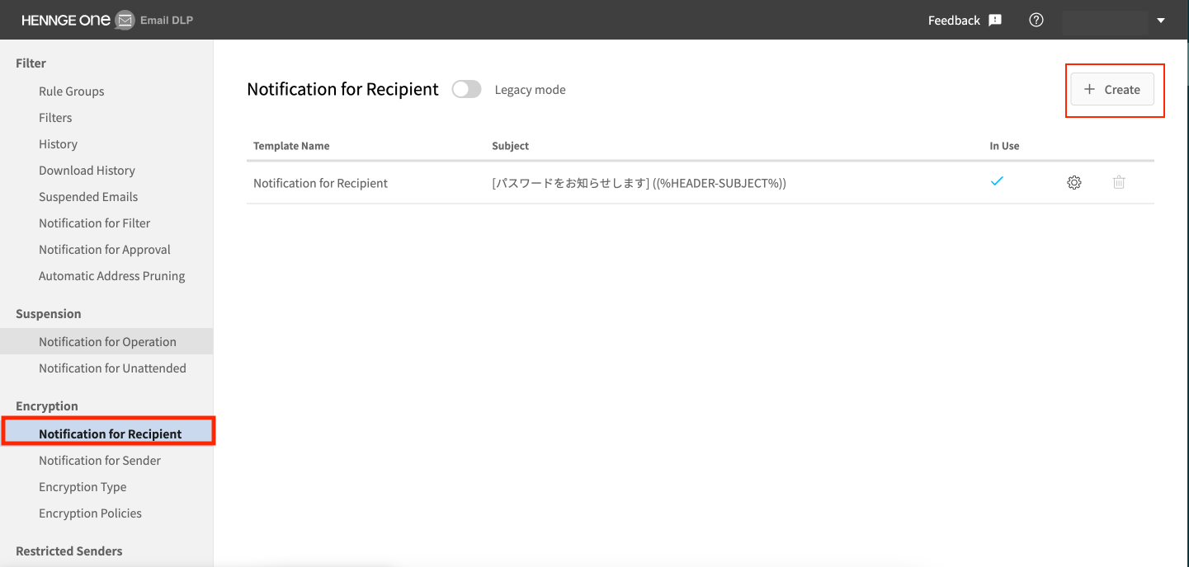Image resolution: width=1189 pixels, height=567 pixels.
Task: Click the Email DLP label in header
Action: point(167,21)
